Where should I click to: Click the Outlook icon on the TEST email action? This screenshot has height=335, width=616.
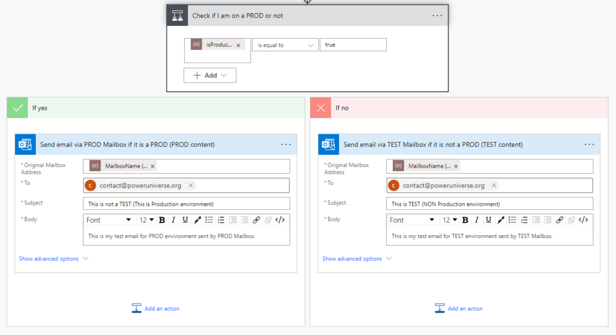point(328,144)
